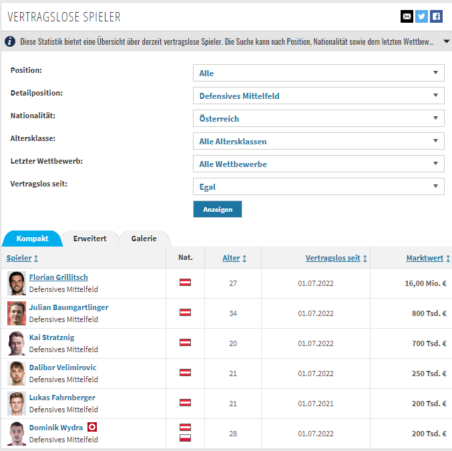Switch to the Galerie tab
The width and height of the screenshot is (452, 451).
pos(144,239)
